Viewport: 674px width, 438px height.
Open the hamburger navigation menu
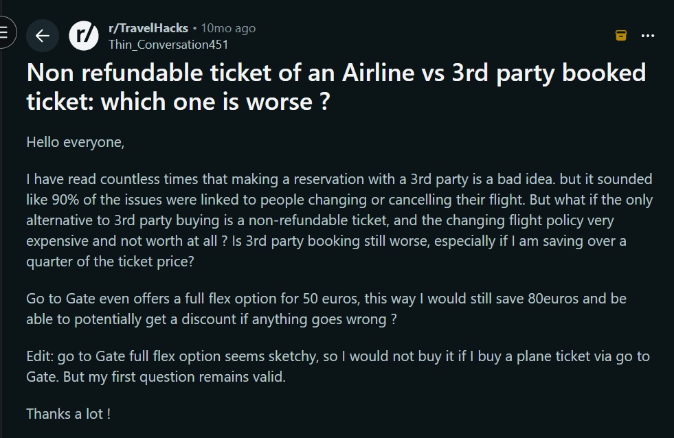4,34
